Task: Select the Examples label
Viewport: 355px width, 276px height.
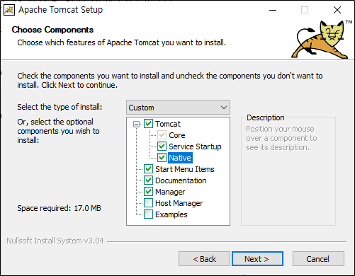Action: pyautogui.click(x=171, y=214)
